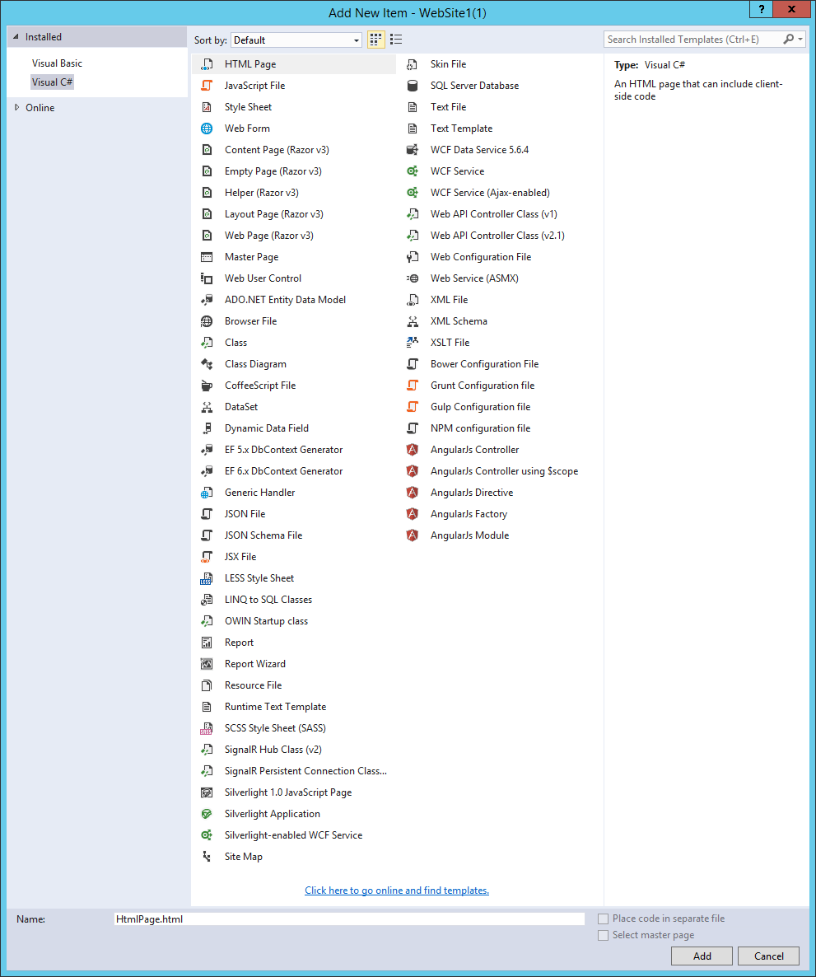This screenshot has height=977, width=816.
Task: Open the search options dropdown arrow
Action: point(800,40)
